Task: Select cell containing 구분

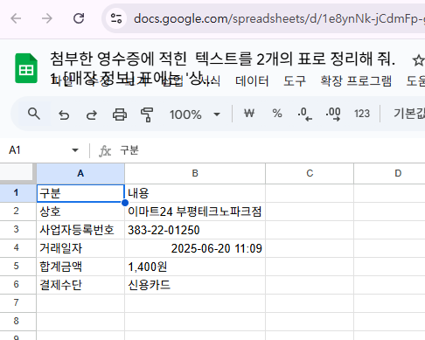Action: click(x=80, y=193)
